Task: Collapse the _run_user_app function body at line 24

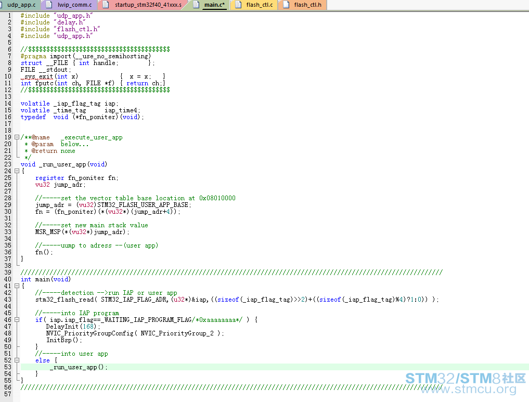Action: (17, 171)
